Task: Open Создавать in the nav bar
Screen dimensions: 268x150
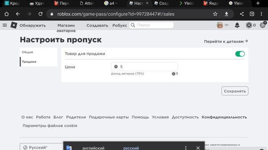Action: [x=97, y=25]
